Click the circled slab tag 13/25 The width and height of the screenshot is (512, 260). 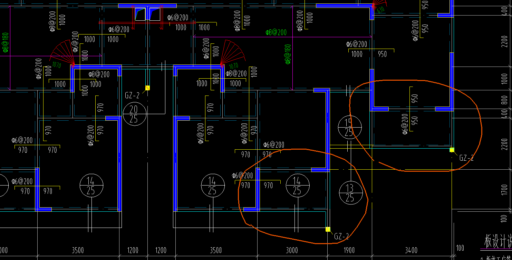tap(351, 192)
